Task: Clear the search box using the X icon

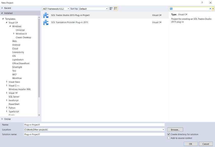Action: click(210, 8)
